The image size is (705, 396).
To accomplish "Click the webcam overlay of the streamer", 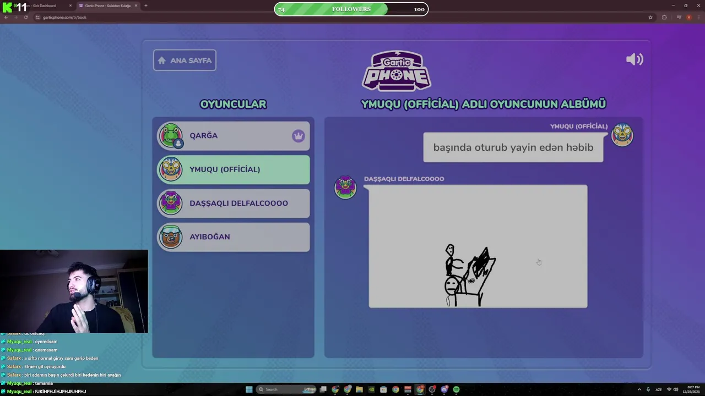I will [x=74, y=291].
